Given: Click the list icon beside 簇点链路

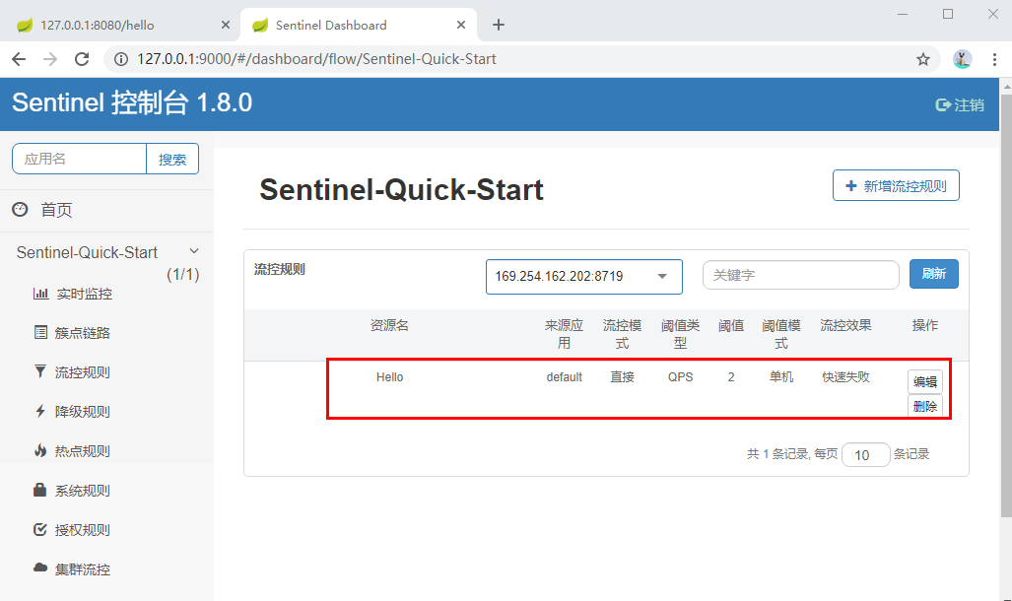Looking at the screenshot, I should (40, 332).
